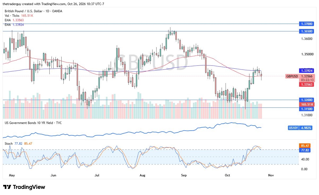Select the EMA 1.33924 legend entry
The image size is (319, 195).
(14, 24)
